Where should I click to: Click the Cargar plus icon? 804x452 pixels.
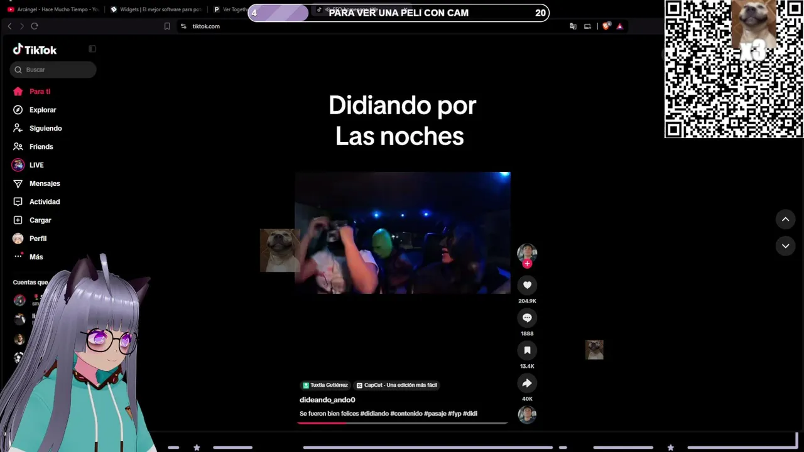click(x=18, y=220)
